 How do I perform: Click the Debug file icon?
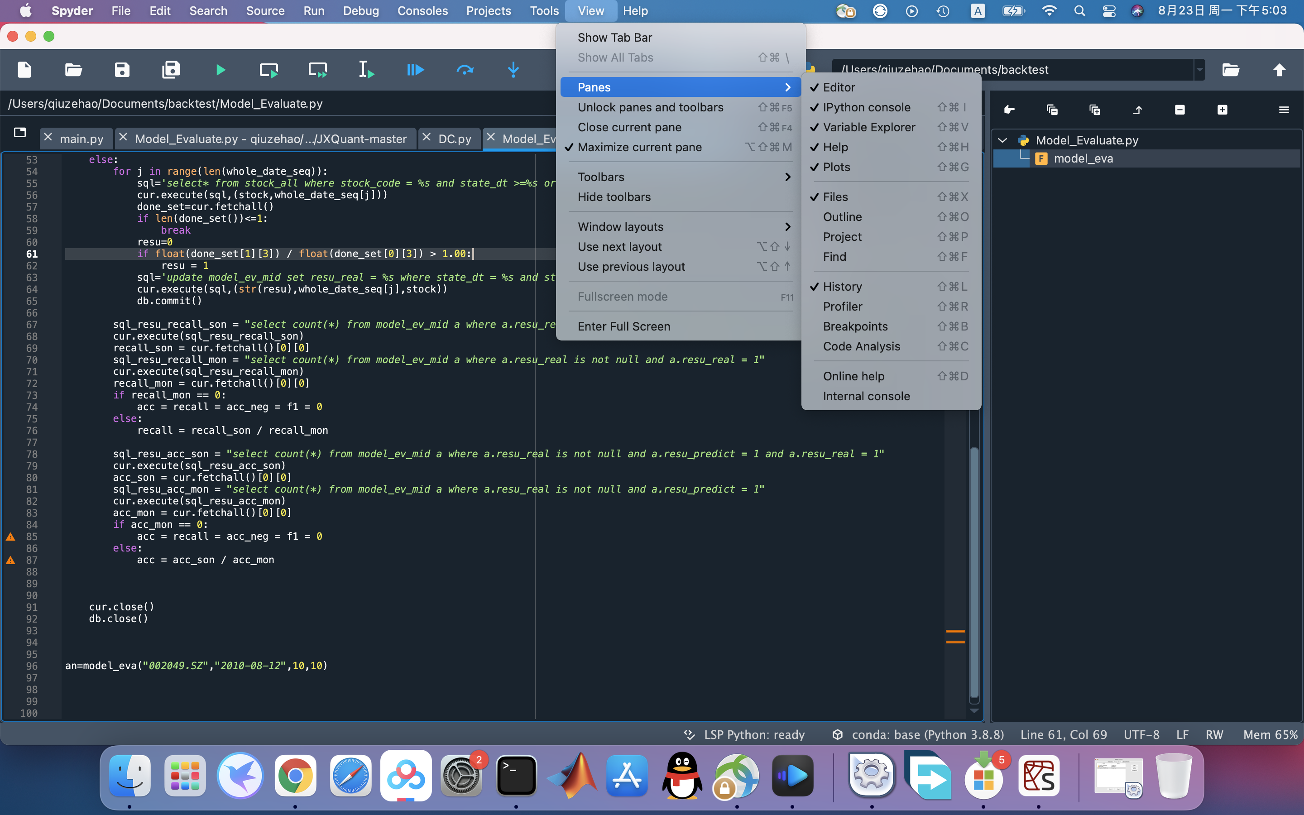point(415,70)
